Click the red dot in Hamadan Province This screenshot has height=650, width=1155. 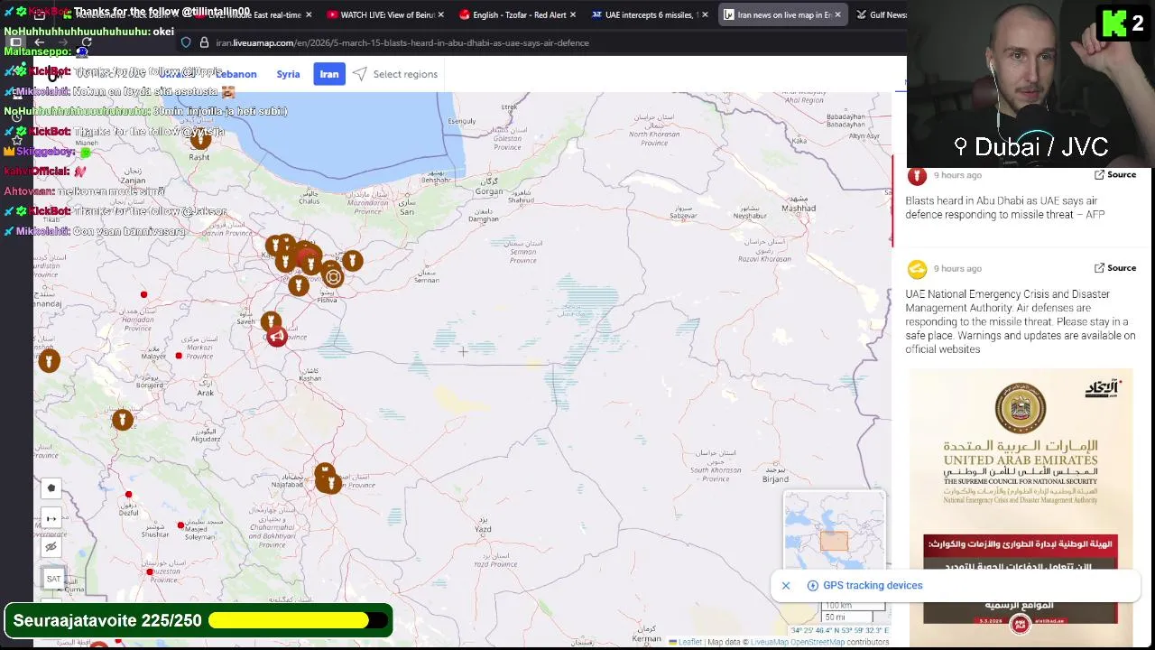coord(143,295)
